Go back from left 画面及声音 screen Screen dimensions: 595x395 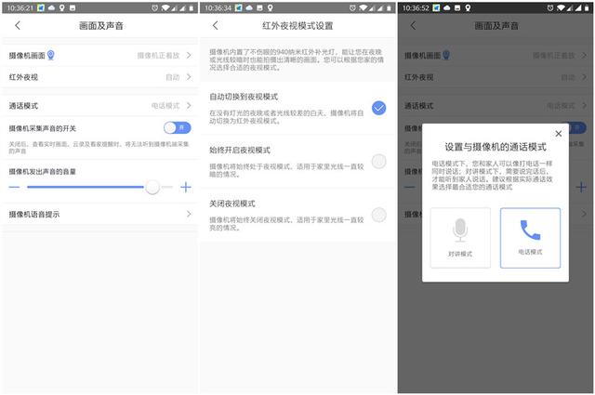[x=18, y=25]
